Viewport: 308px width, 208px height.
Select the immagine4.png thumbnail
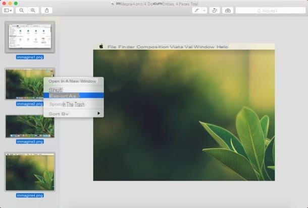click(30, 172)
